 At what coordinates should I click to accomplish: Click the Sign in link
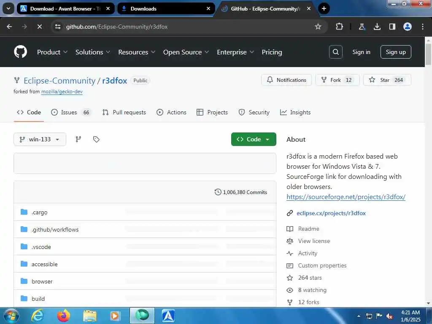[x=361, y=52]
